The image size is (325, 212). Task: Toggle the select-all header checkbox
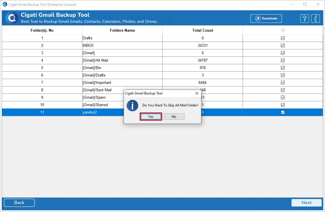click(x=283, y=30)
